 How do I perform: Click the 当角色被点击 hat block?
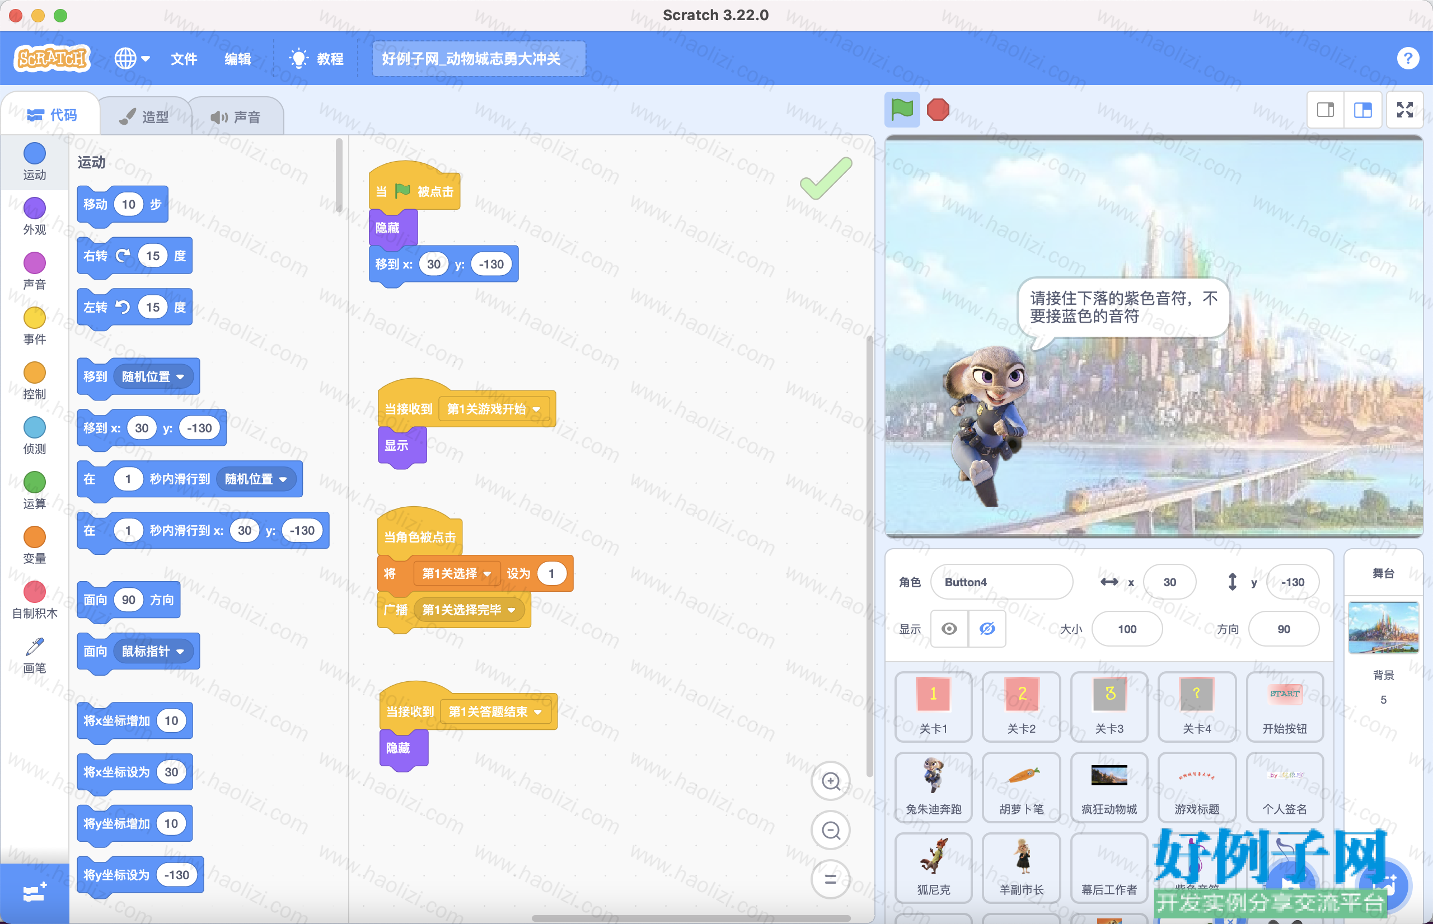click(x=420, y=534)
